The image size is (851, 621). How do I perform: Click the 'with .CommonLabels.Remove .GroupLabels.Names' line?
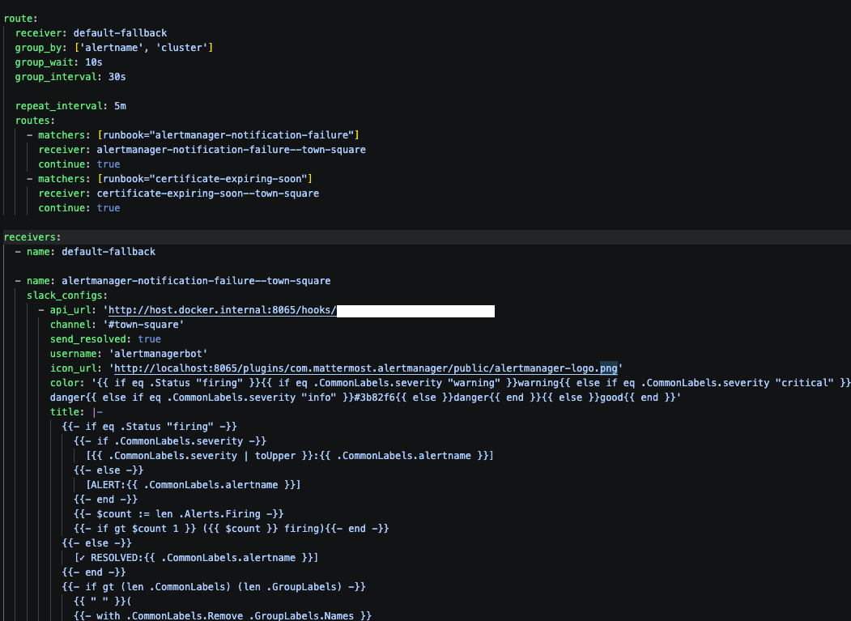pyautogui.click(x=223, y=616)
